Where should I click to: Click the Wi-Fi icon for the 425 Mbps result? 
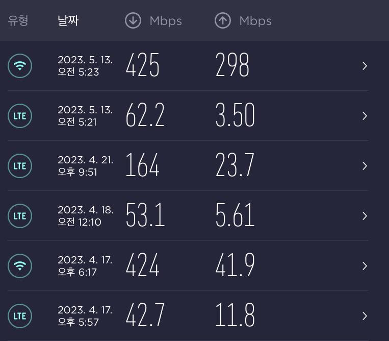click(20, 66)
